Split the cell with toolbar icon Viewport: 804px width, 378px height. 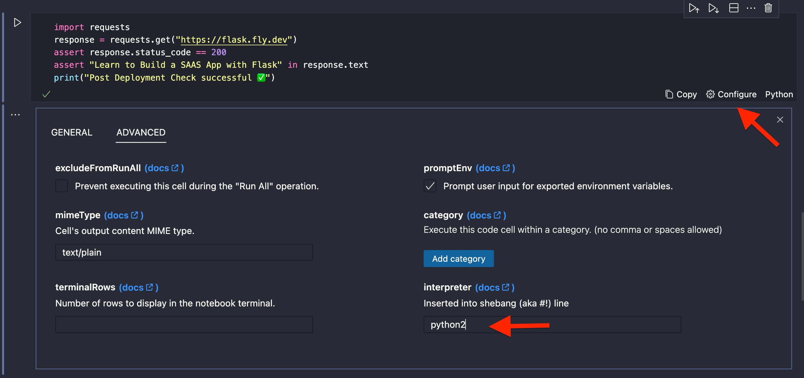[733, 8]
